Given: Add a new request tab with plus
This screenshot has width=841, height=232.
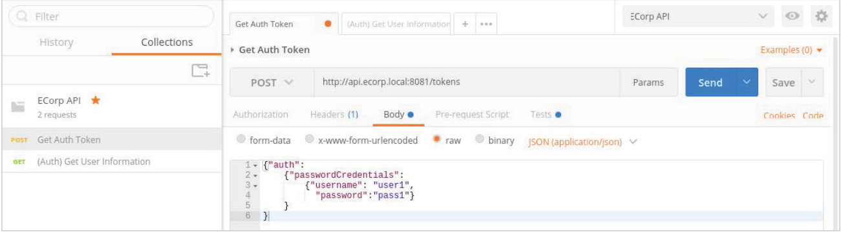Looking at the screenshot, I should tap(465, 24).
